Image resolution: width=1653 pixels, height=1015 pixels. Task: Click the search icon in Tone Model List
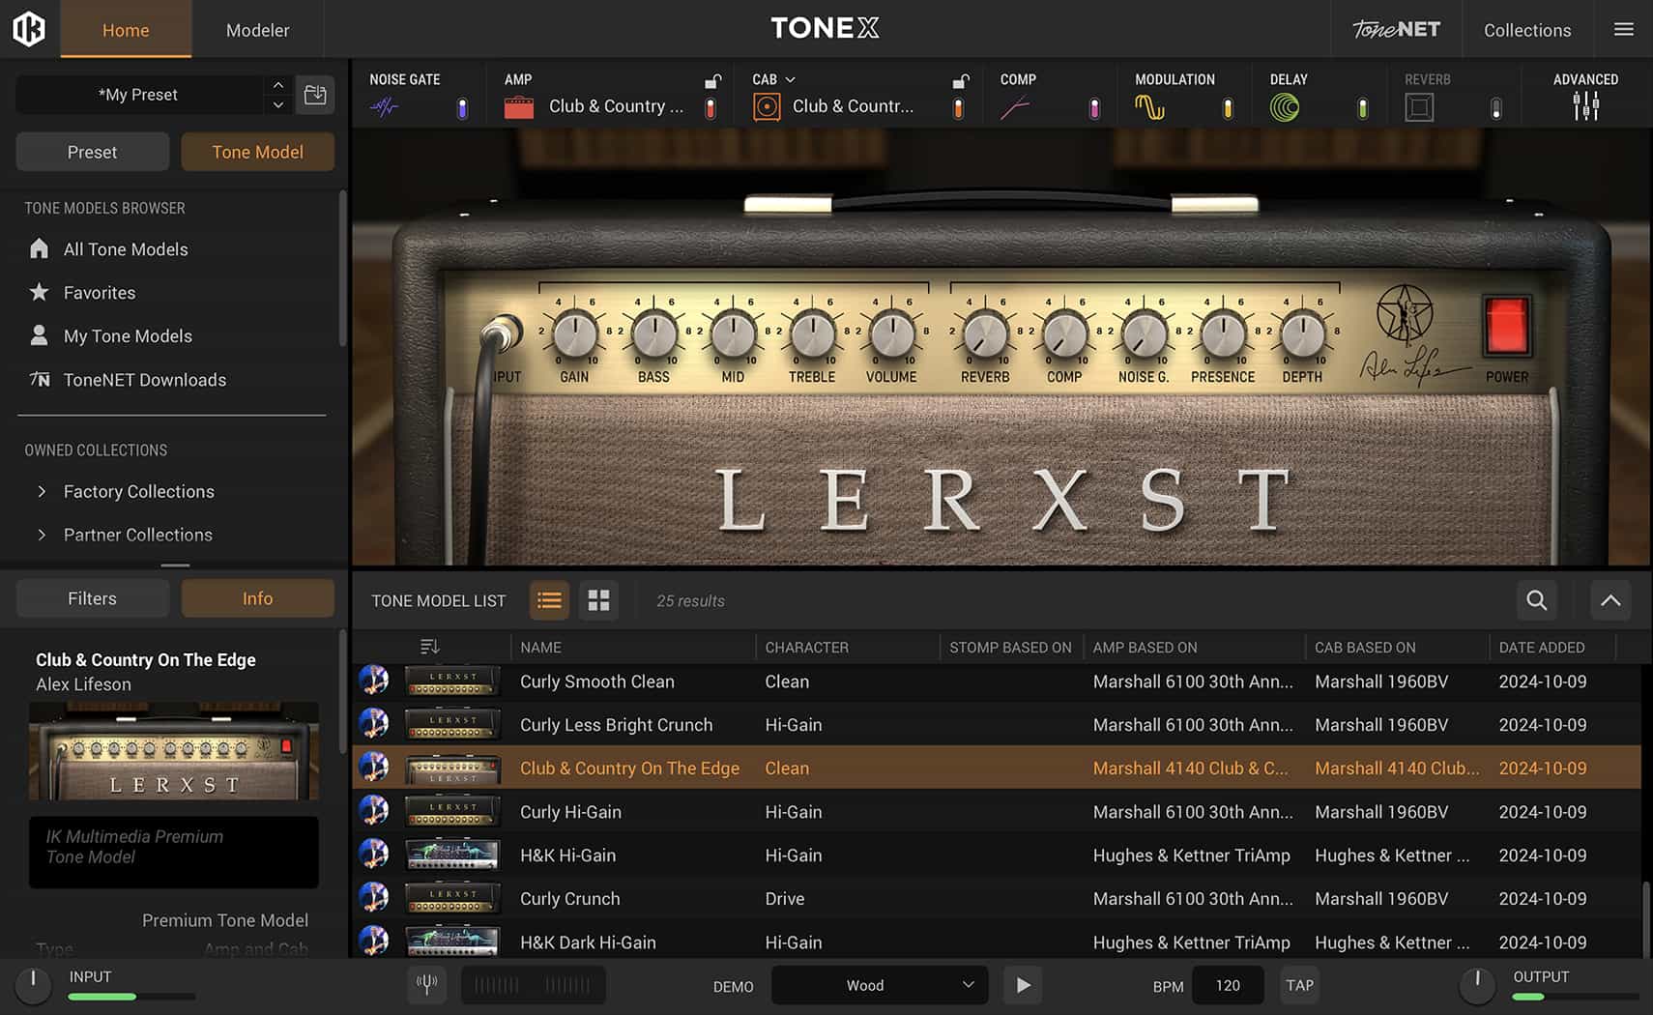pyautogui.click(x=1536, y=600)
